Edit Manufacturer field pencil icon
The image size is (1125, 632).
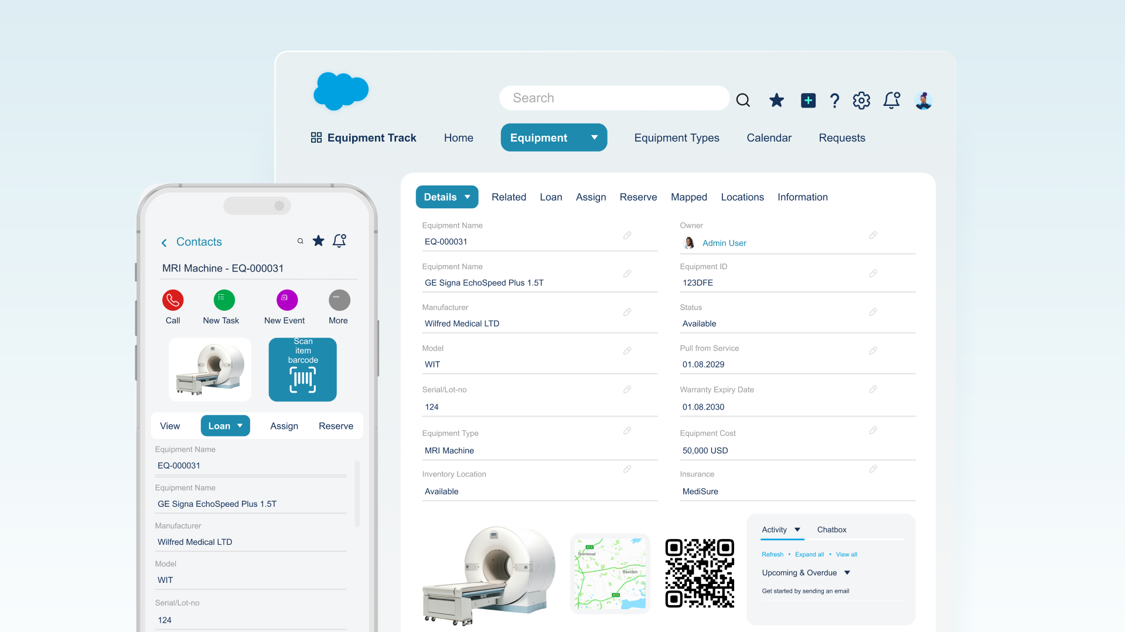click(x=627, y=312)
